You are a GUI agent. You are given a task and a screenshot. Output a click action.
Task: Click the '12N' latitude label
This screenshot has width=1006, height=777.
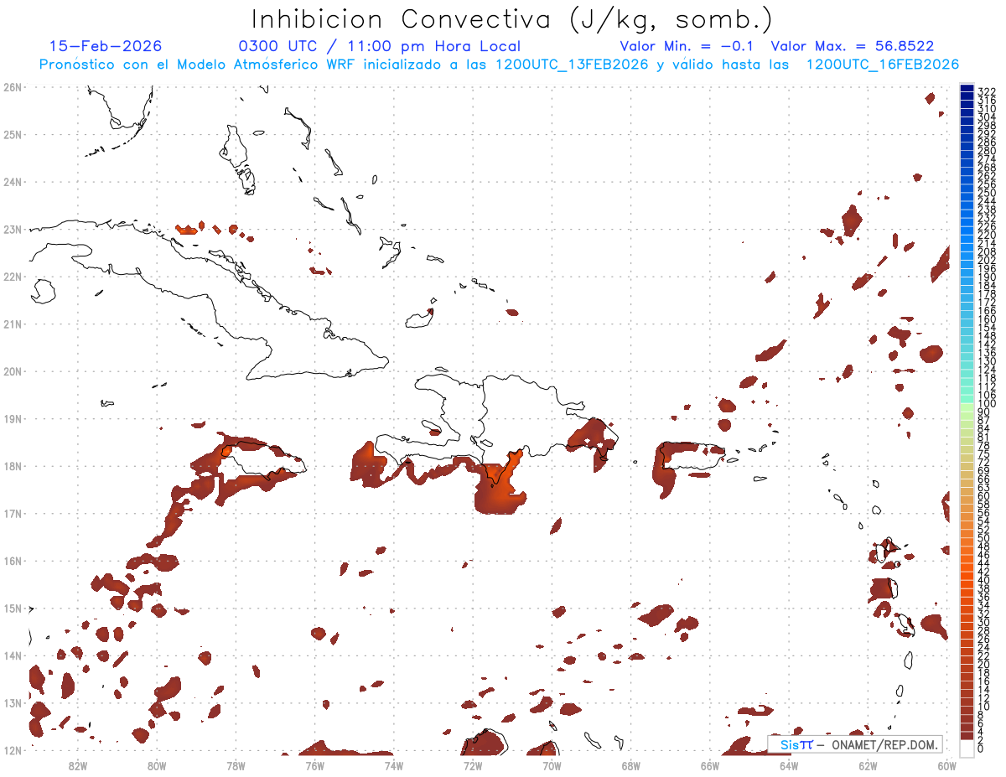click(x=12, y=750)
